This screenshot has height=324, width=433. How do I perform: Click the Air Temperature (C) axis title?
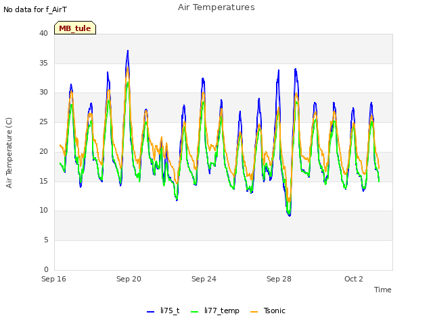9,153
